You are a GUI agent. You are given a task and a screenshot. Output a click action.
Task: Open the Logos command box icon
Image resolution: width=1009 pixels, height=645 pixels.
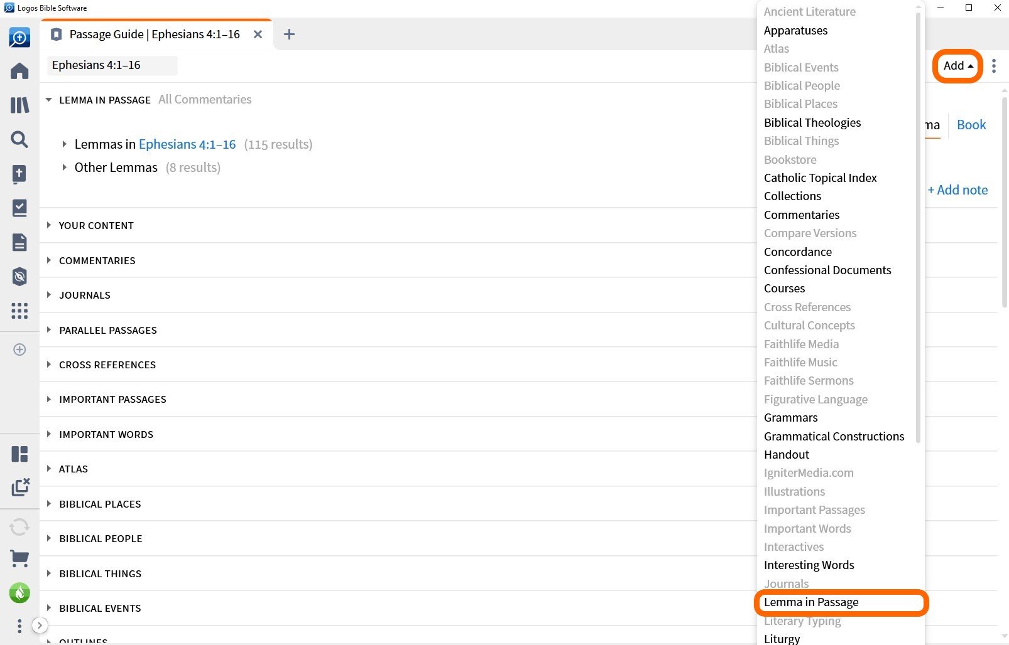click(x=19, y=38)
